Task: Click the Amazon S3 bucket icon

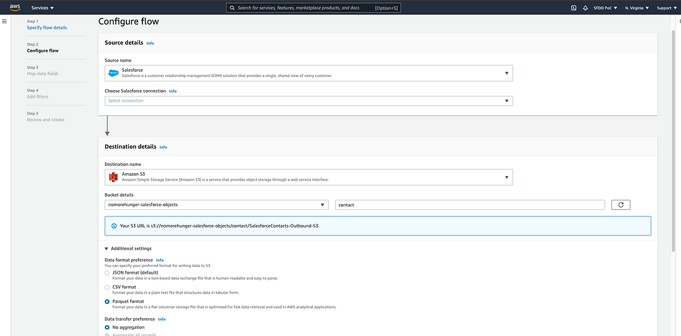Action: pyautogui.click(x=113, y=177)
